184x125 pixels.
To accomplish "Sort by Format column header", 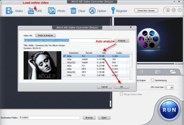I will coord(89,53).
